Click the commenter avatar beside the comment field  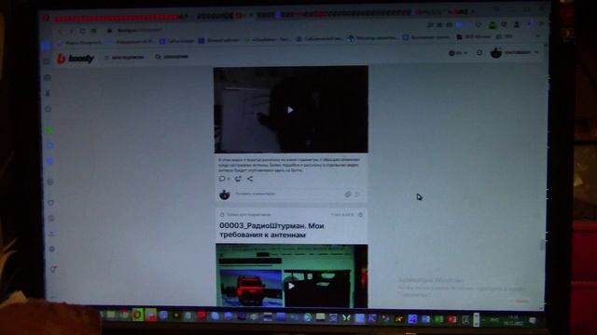coord(225,194)
